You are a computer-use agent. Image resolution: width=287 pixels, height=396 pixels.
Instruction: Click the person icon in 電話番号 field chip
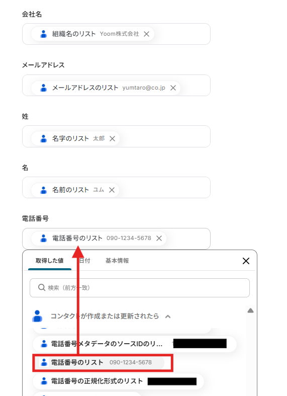[43, 238]
